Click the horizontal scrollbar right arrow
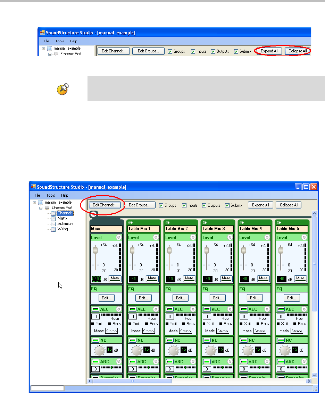This screenshot has height=393, width=325. pos(308,381)
